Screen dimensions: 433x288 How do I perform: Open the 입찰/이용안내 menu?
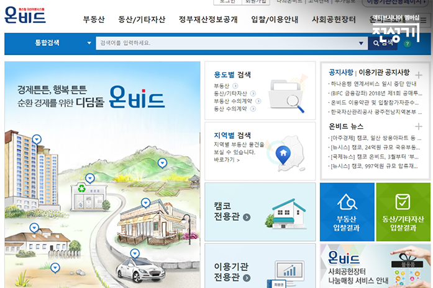coord(275,20)
